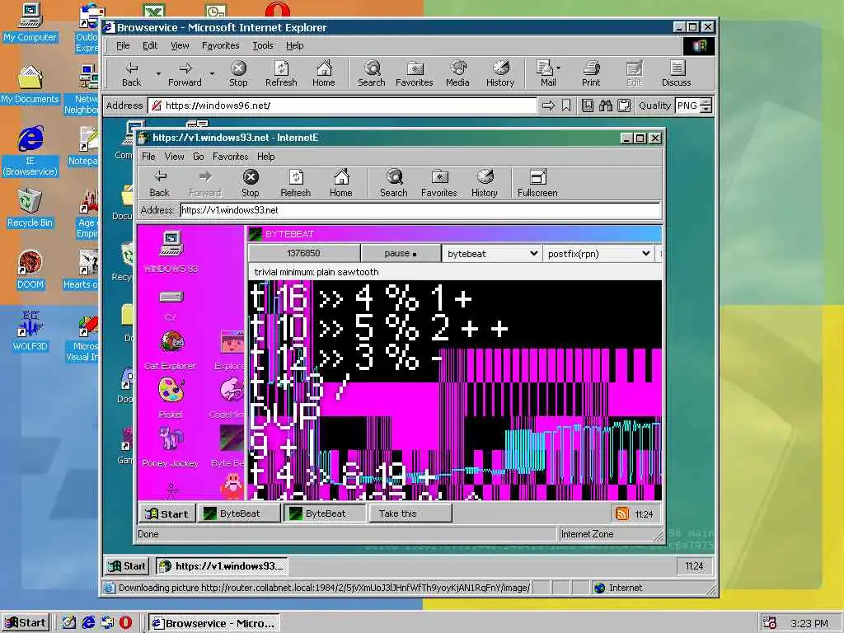Click Favorites in the InternetE window toolbar

(x=439, y=184)
